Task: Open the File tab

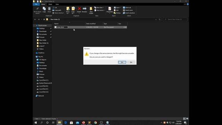Action: coord(36,4)
